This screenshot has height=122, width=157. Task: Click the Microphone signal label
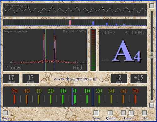16,5
